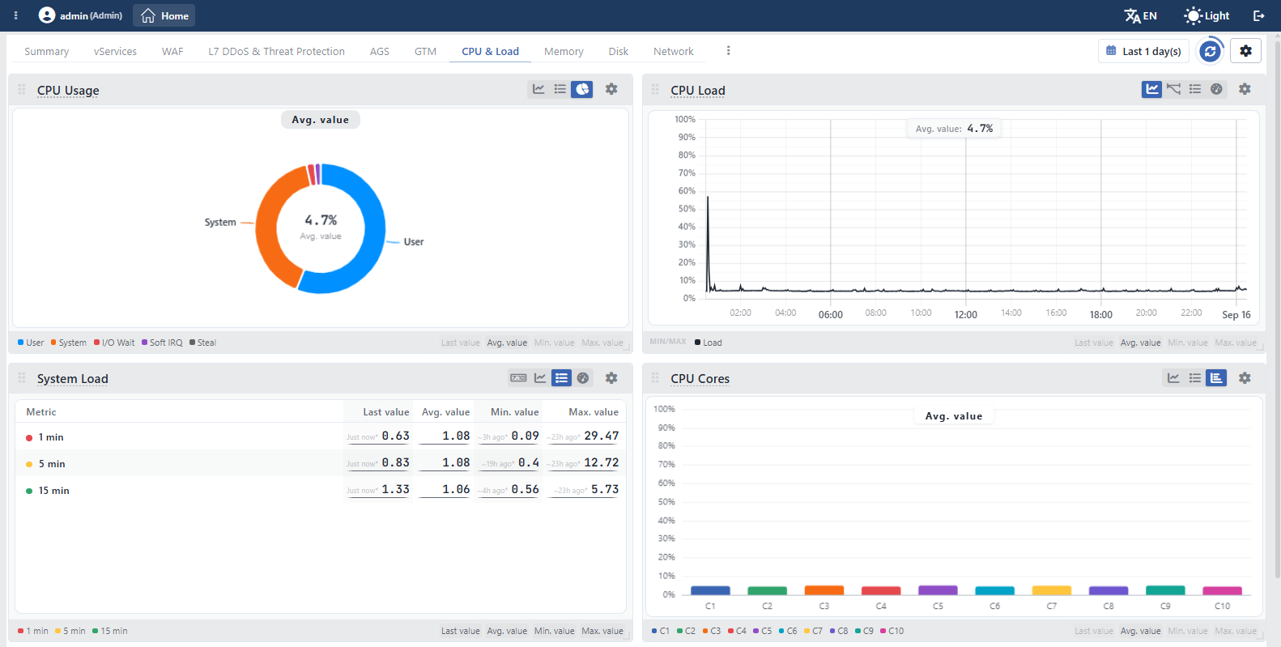
Task: Toggle I/O Wait series in CPU Usage legend
Action: point(114,343)
